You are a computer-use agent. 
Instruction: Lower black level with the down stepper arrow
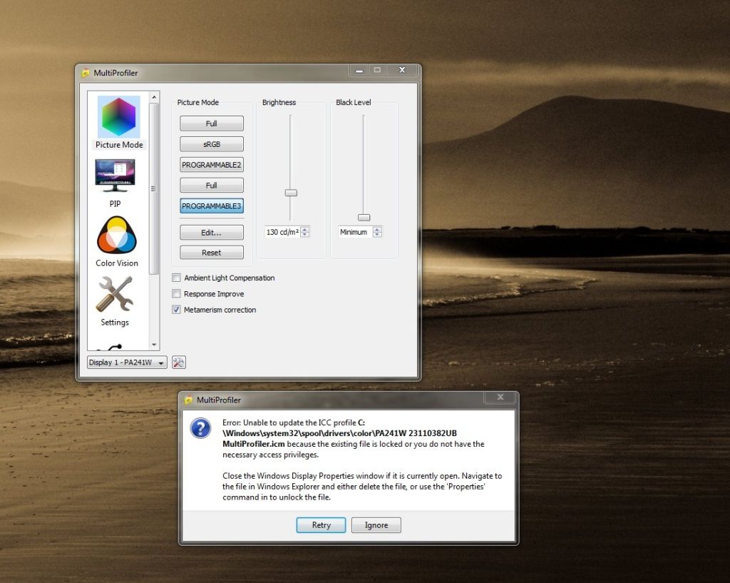(378, 234)
